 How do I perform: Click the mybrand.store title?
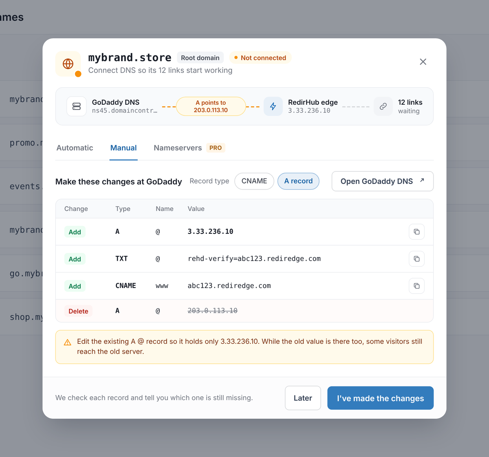coord(130,57)
